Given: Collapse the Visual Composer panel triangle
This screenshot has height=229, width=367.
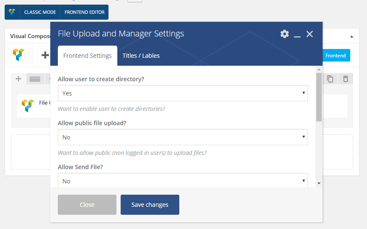Looking at the screenshot, I should click(351, 36).
